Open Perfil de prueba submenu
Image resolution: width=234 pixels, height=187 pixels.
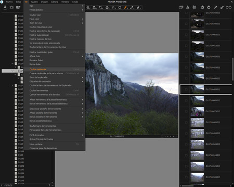[55, 135]
